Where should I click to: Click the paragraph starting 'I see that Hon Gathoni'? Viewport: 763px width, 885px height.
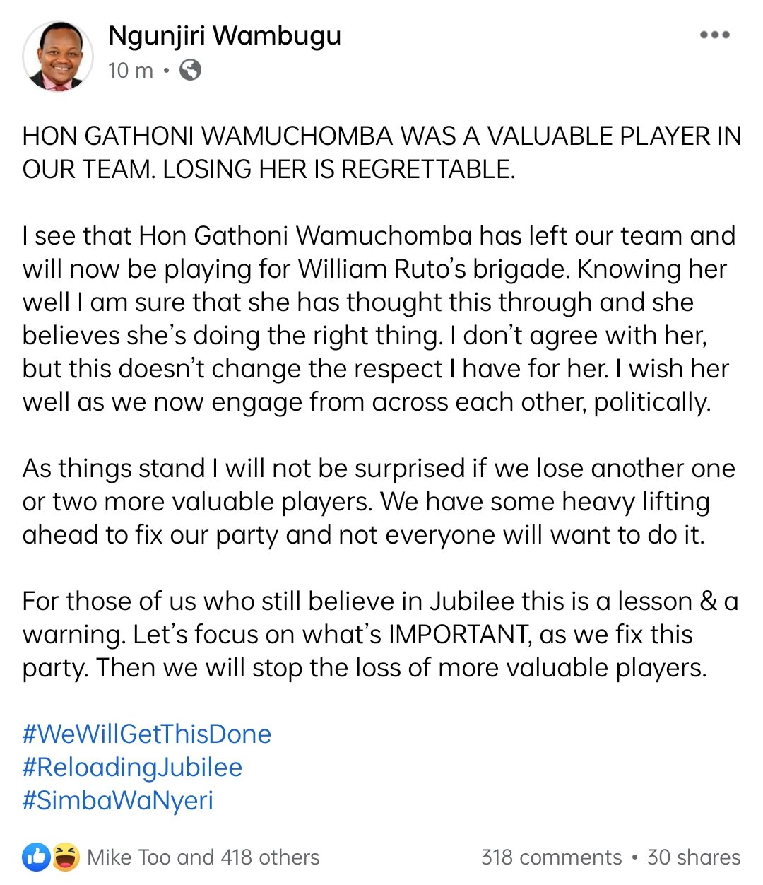pos(379,319)
